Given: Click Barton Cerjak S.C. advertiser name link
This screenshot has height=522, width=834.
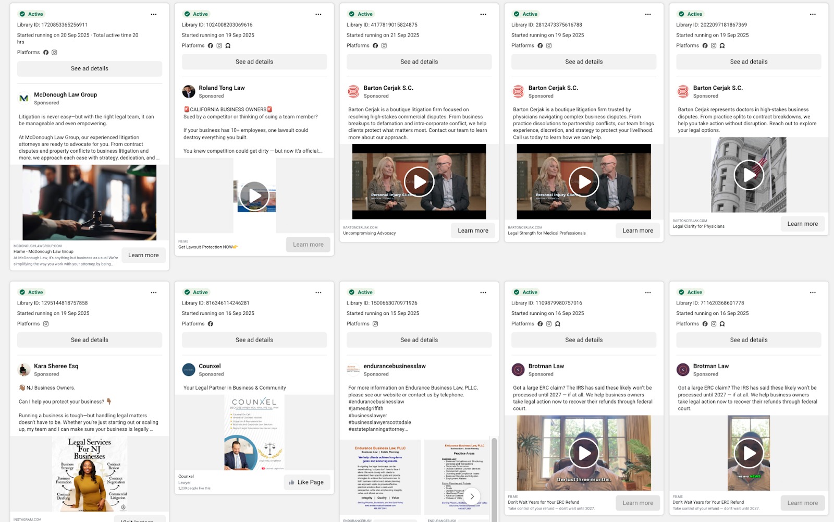Looking at the screenshot, I should 388,88.
